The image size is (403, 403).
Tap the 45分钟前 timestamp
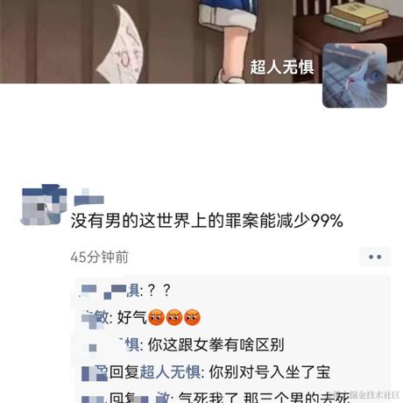[99, 257]
